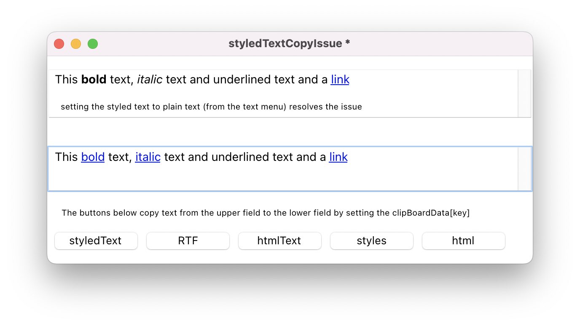Click the italic word in the upper field
This screenshot has width=580, height=326.
click(x=150, y=80)
